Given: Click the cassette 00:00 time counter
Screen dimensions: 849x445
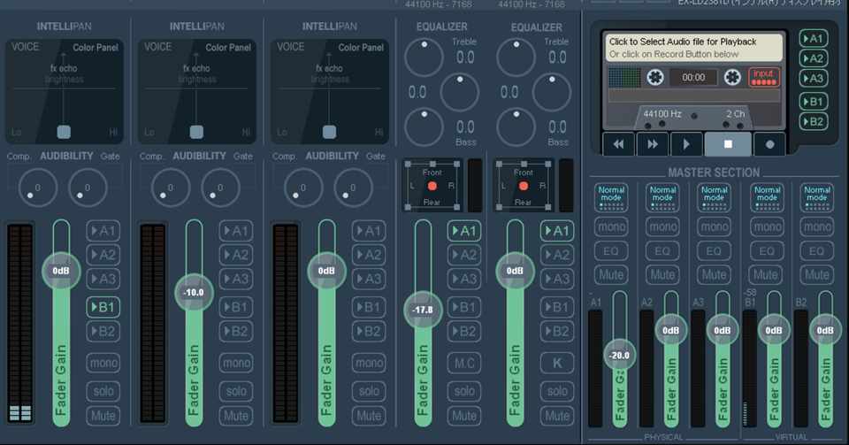Looking at the screenshot, I should (x=693, y=78).
